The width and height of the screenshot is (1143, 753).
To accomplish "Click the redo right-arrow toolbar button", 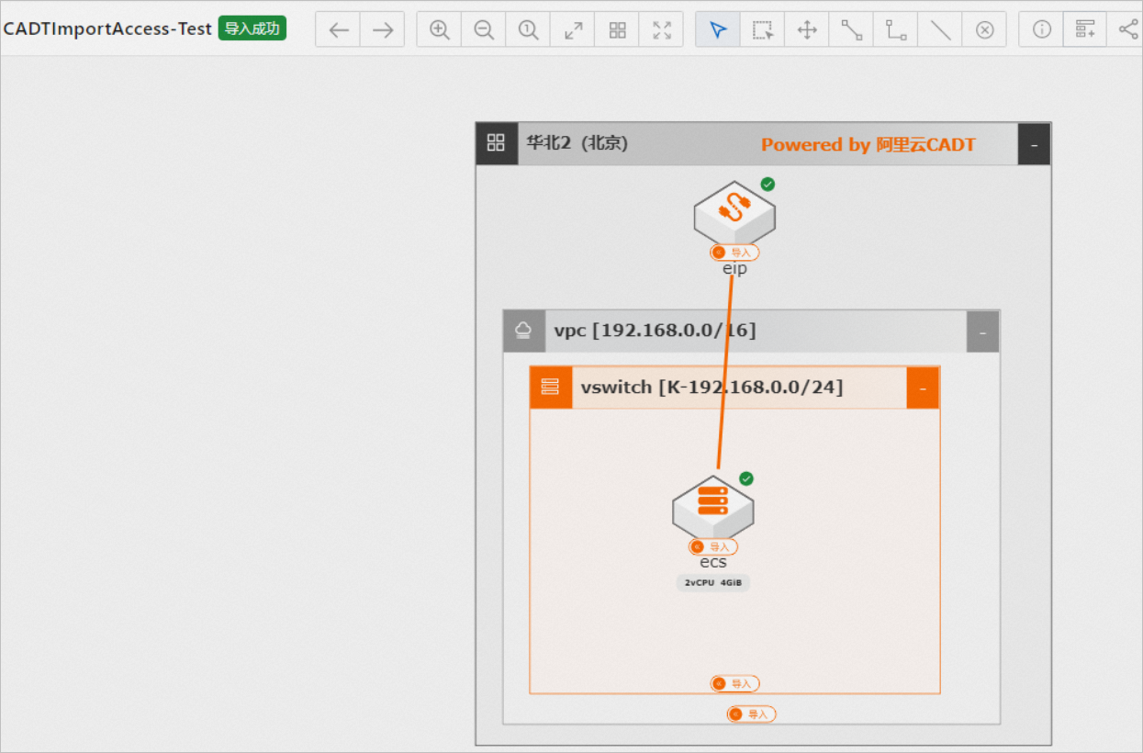I will tap(383, 29).
